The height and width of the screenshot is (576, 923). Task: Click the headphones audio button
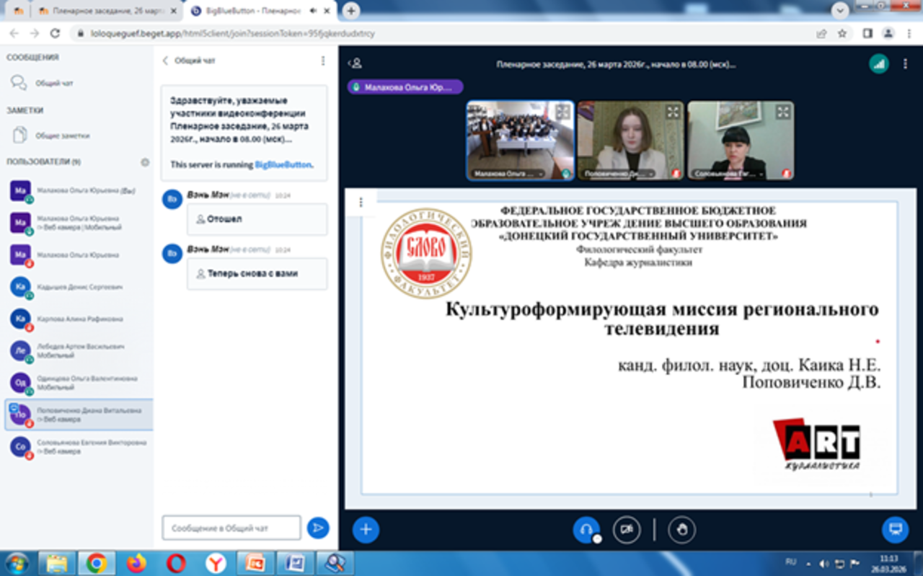pyautogui.click(x=586, y=530)
